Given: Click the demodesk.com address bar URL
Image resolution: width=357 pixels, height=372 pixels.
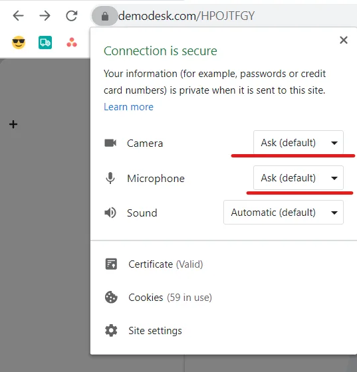Looking at the screenshot, I should (186, 16).
